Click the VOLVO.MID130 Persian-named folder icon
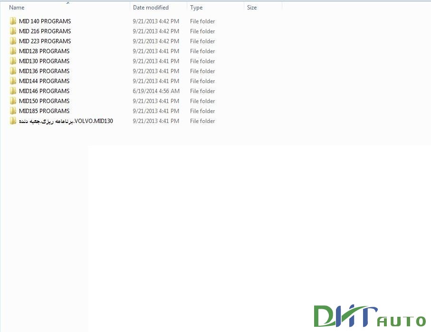Image resolution: width=431 pixels, height=332 pixels. pyautogui.click(x=12, y=121)
